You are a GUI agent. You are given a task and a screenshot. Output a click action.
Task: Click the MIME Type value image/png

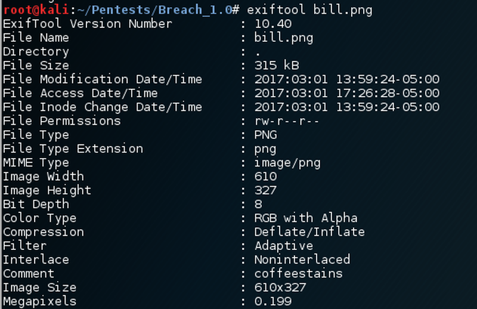pyautogui.click(x=287, y=162)
